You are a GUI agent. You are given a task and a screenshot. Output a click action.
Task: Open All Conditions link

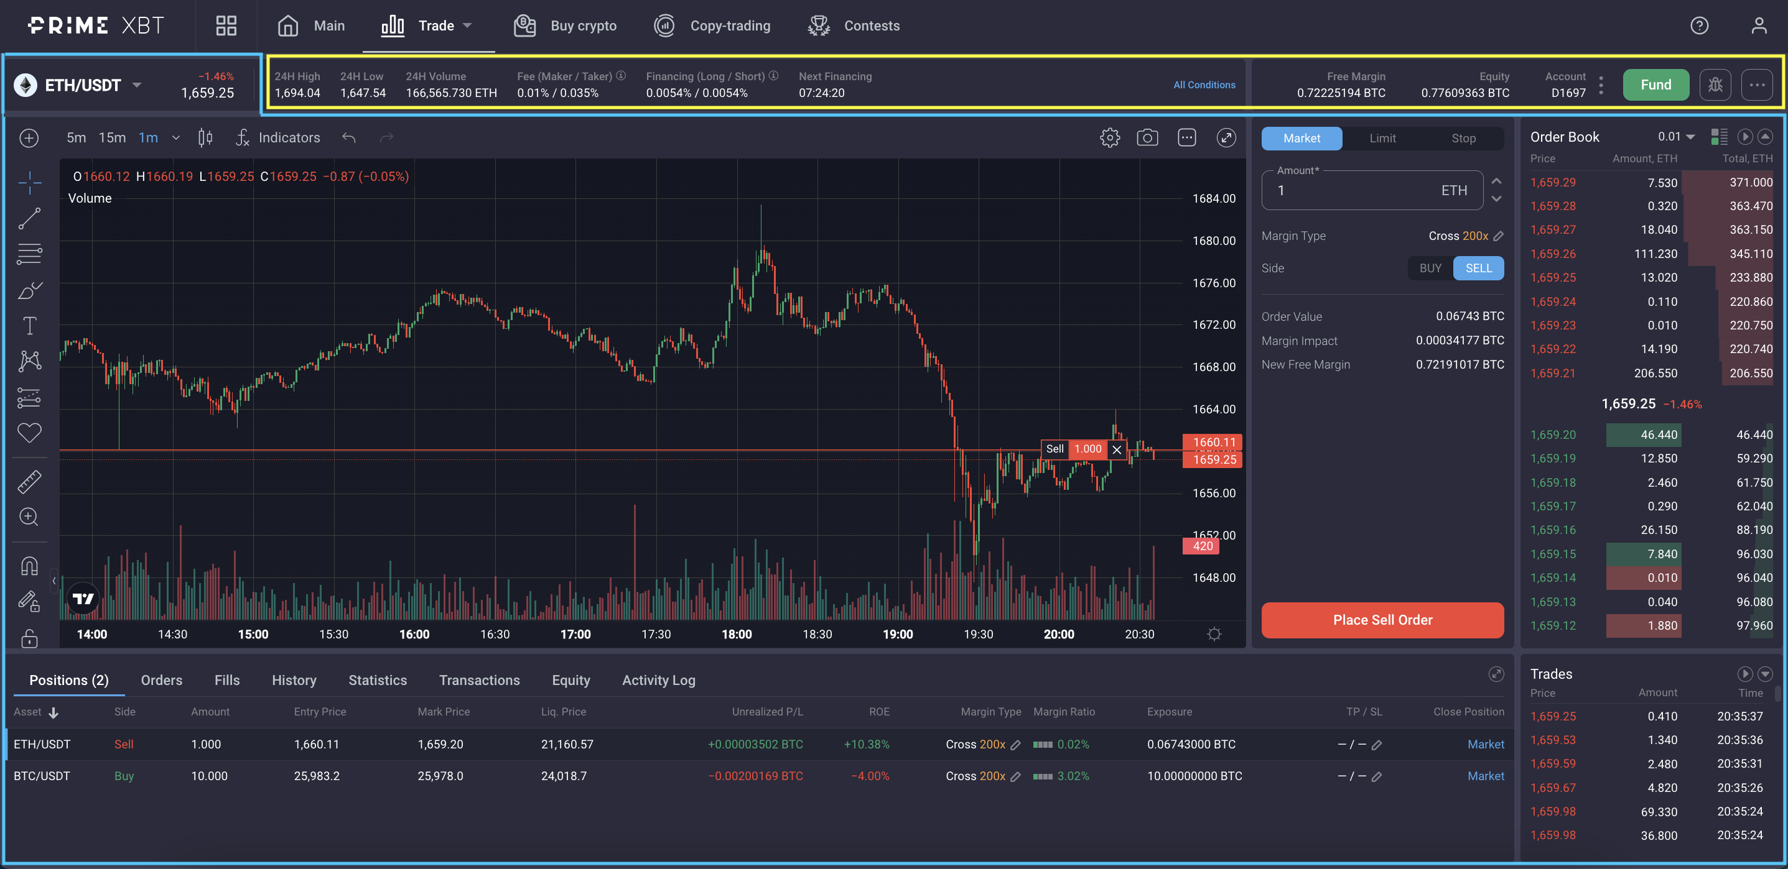click(1204, 85)
